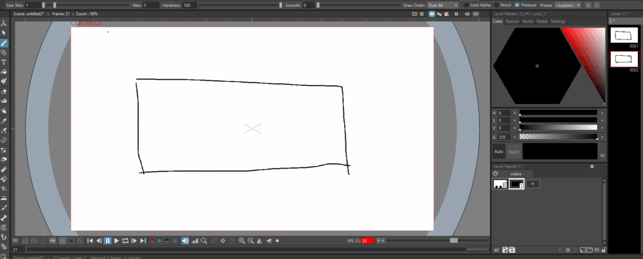
Task: Switch to the Texture tab
Action: coord(512,21)
